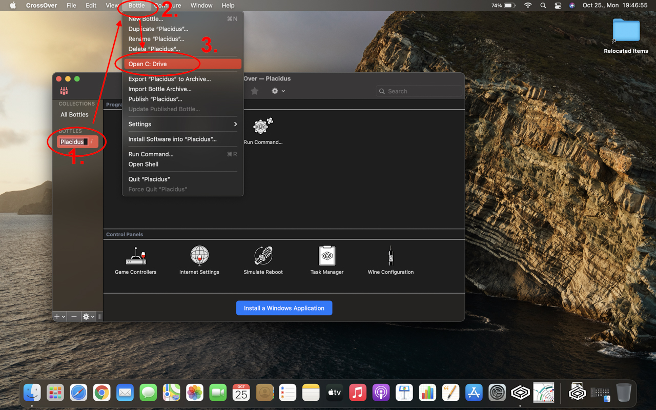Screen dimensions: 656x410
Task: Launch the Run Command program icon in the bottle window
Action: tap(263, 131)
